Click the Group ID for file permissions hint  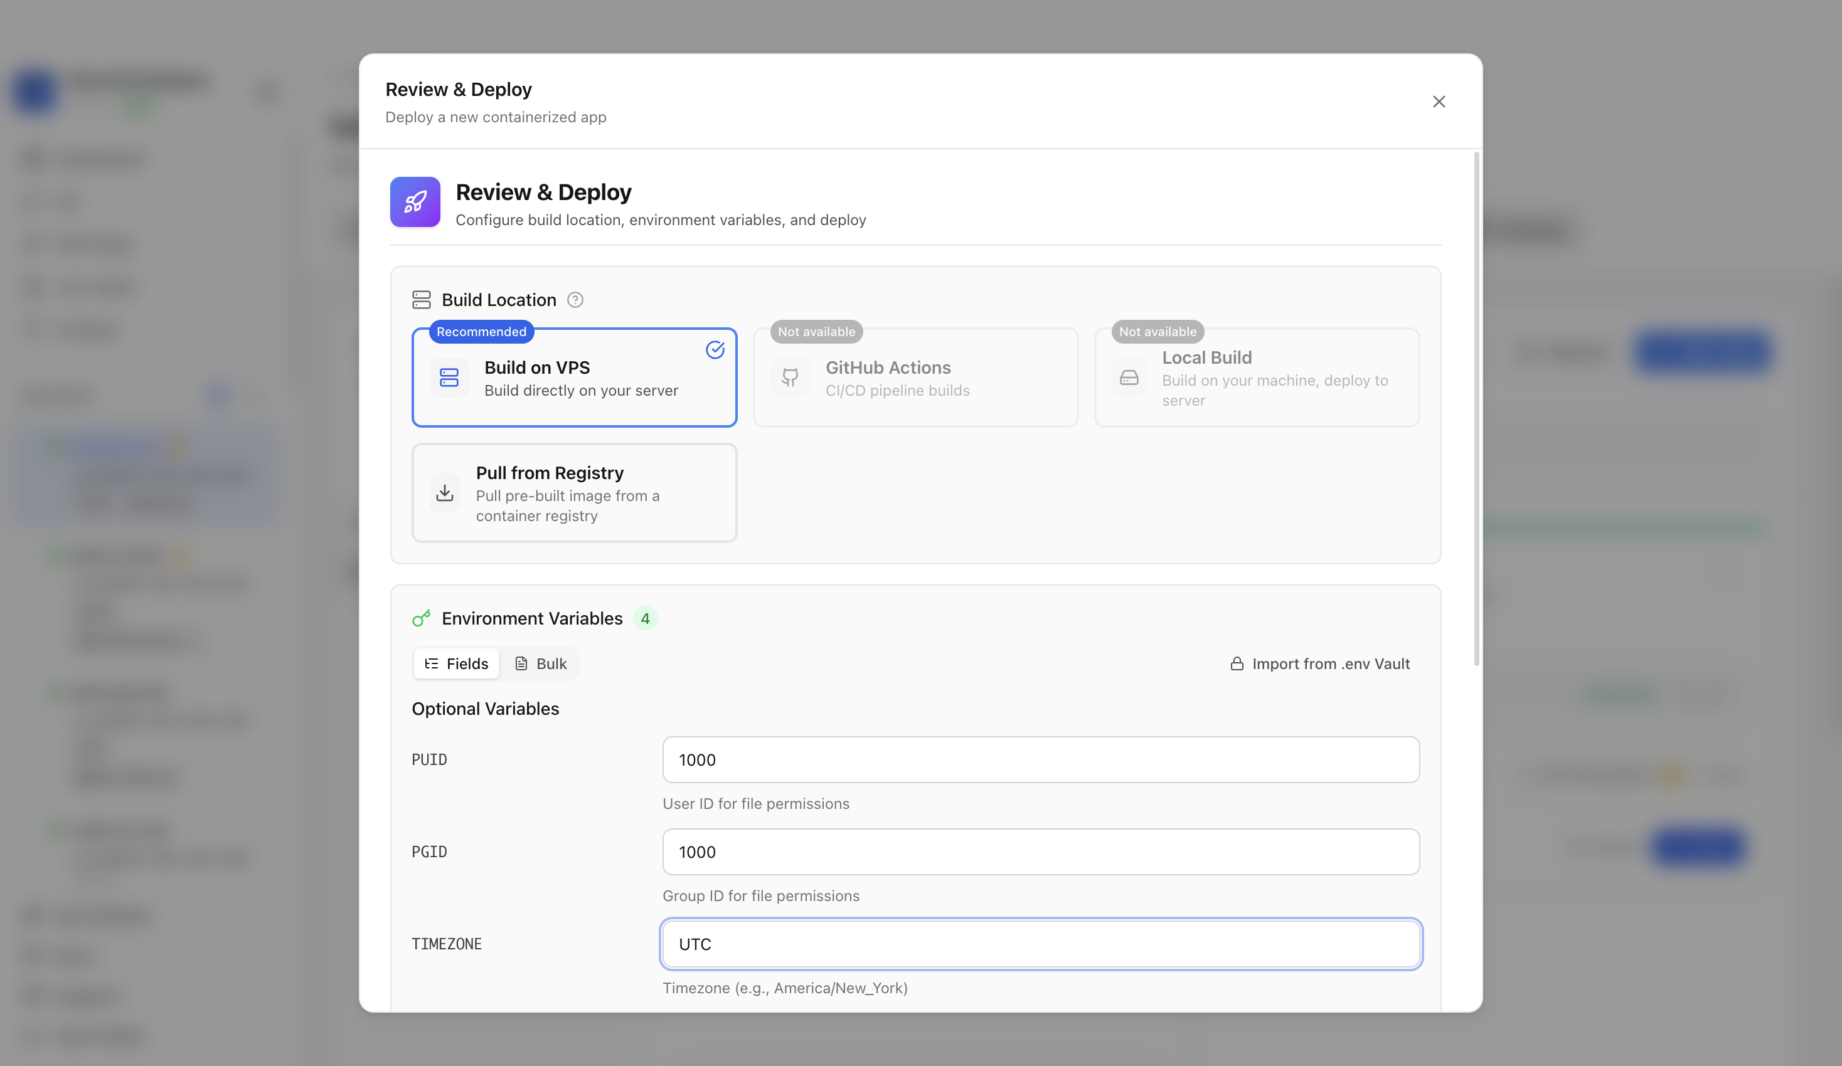tap(761, 896)
